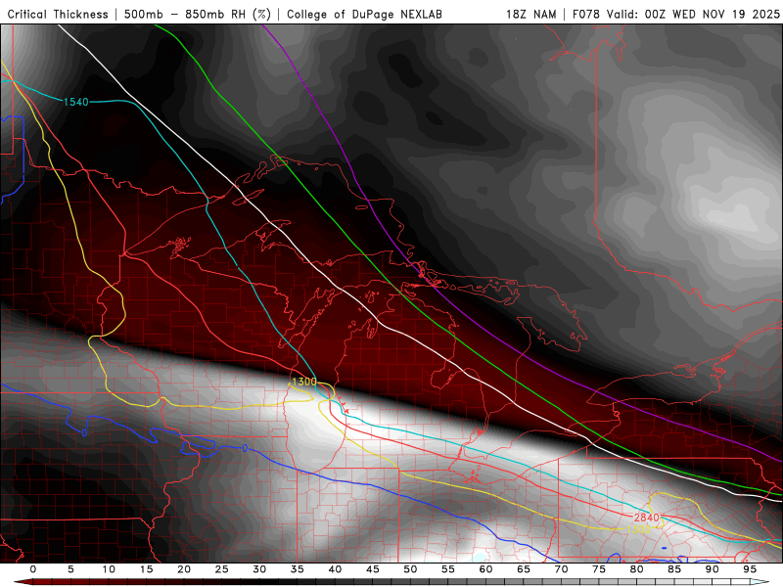Image resolution: width=783 pixels, height=587 pixels.
Task: Click colorbar tick label "5"
Action: pyautogui.click(x=70, y=569)
